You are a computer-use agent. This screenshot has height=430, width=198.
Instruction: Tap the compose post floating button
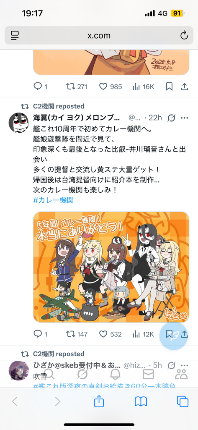tap(173, 336)
